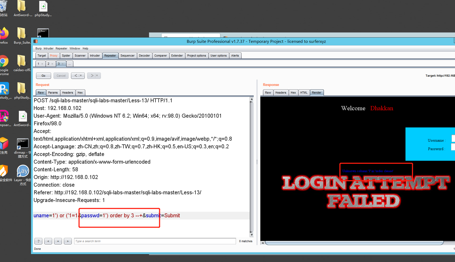The width and height of the screenshot is (455, 262).
Task: Click the 'Host: 192.168.0.102' request line
Action: 57,108
